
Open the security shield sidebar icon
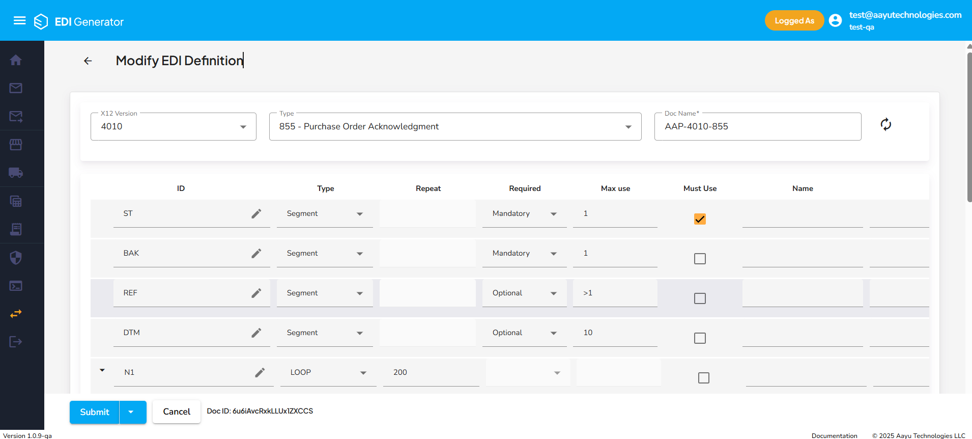point(16,258)
